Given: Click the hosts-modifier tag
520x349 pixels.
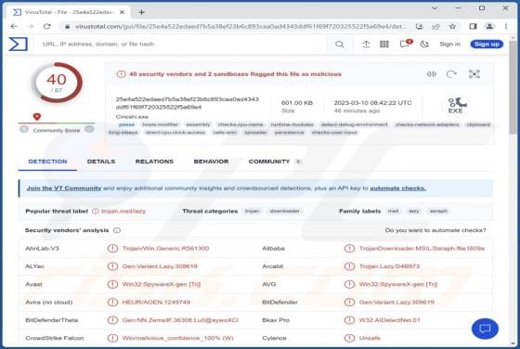Looking at the screenshot, I should 160,124.
